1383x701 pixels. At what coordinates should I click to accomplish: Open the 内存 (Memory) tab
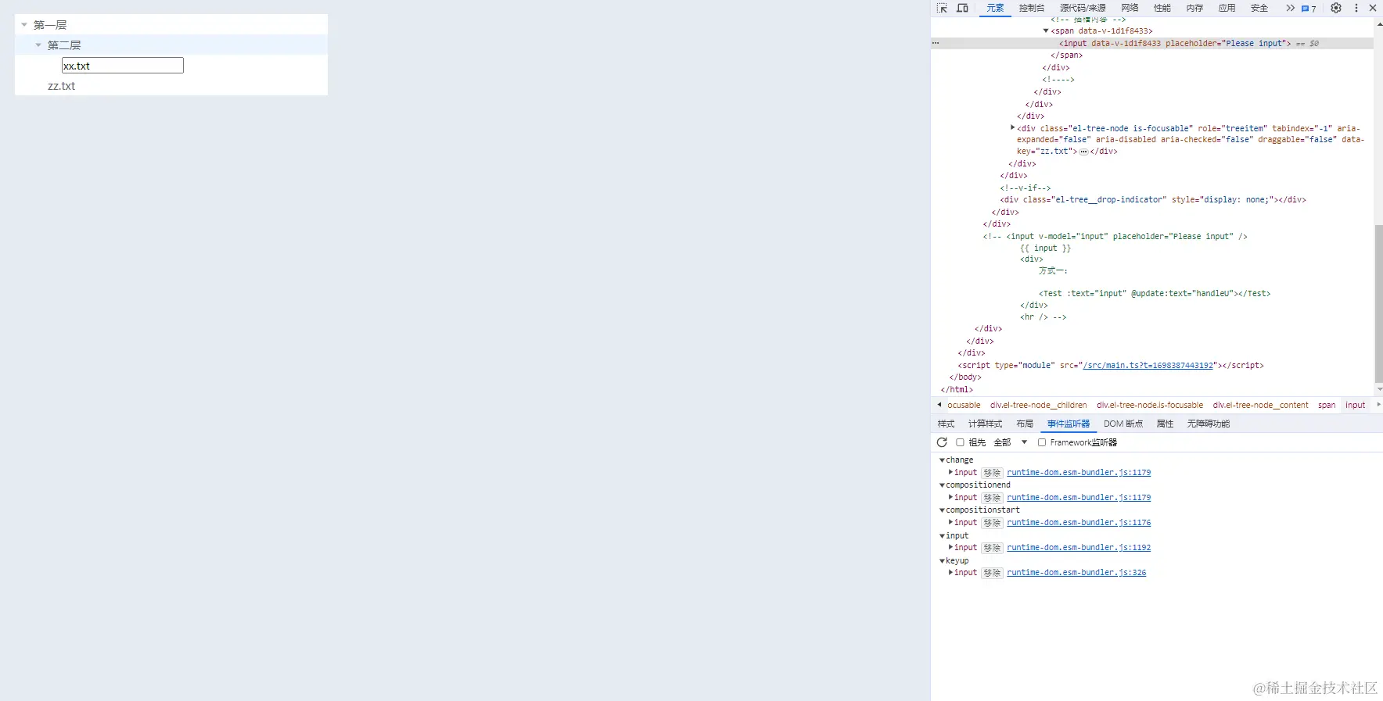[x=1194, y=8]
